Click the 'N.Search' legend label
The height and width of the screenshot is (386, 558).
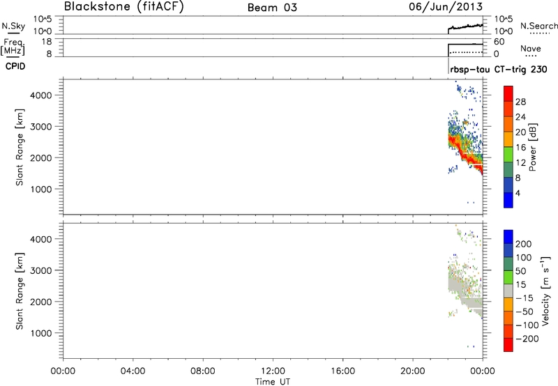pos(538,26)
